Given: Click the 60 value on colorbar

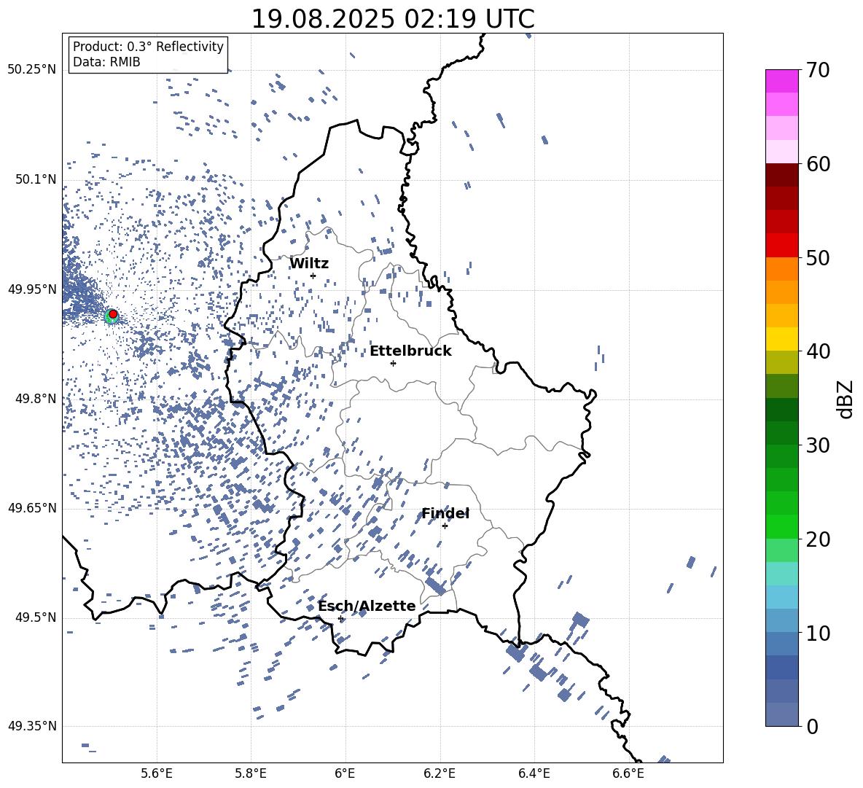Looking at the screenshot, I should 818,164.
